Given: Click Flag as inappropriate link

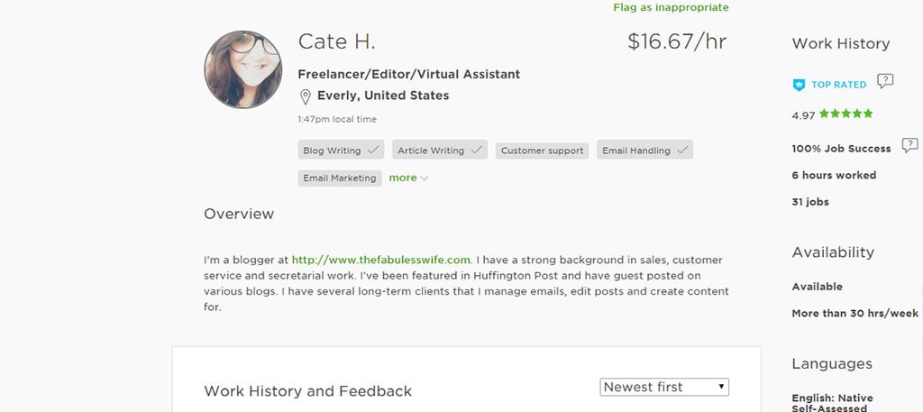Looking at the screenshot, I should (x=671, y=7).
